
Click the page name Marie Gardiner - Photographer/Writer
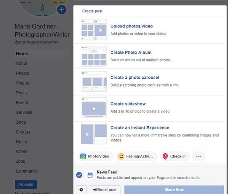tap(42, 30)
